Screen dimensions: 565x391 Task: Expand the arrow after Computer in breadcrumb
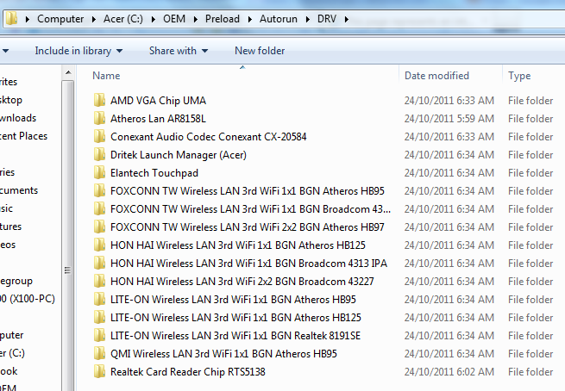[x=94, y=19]
